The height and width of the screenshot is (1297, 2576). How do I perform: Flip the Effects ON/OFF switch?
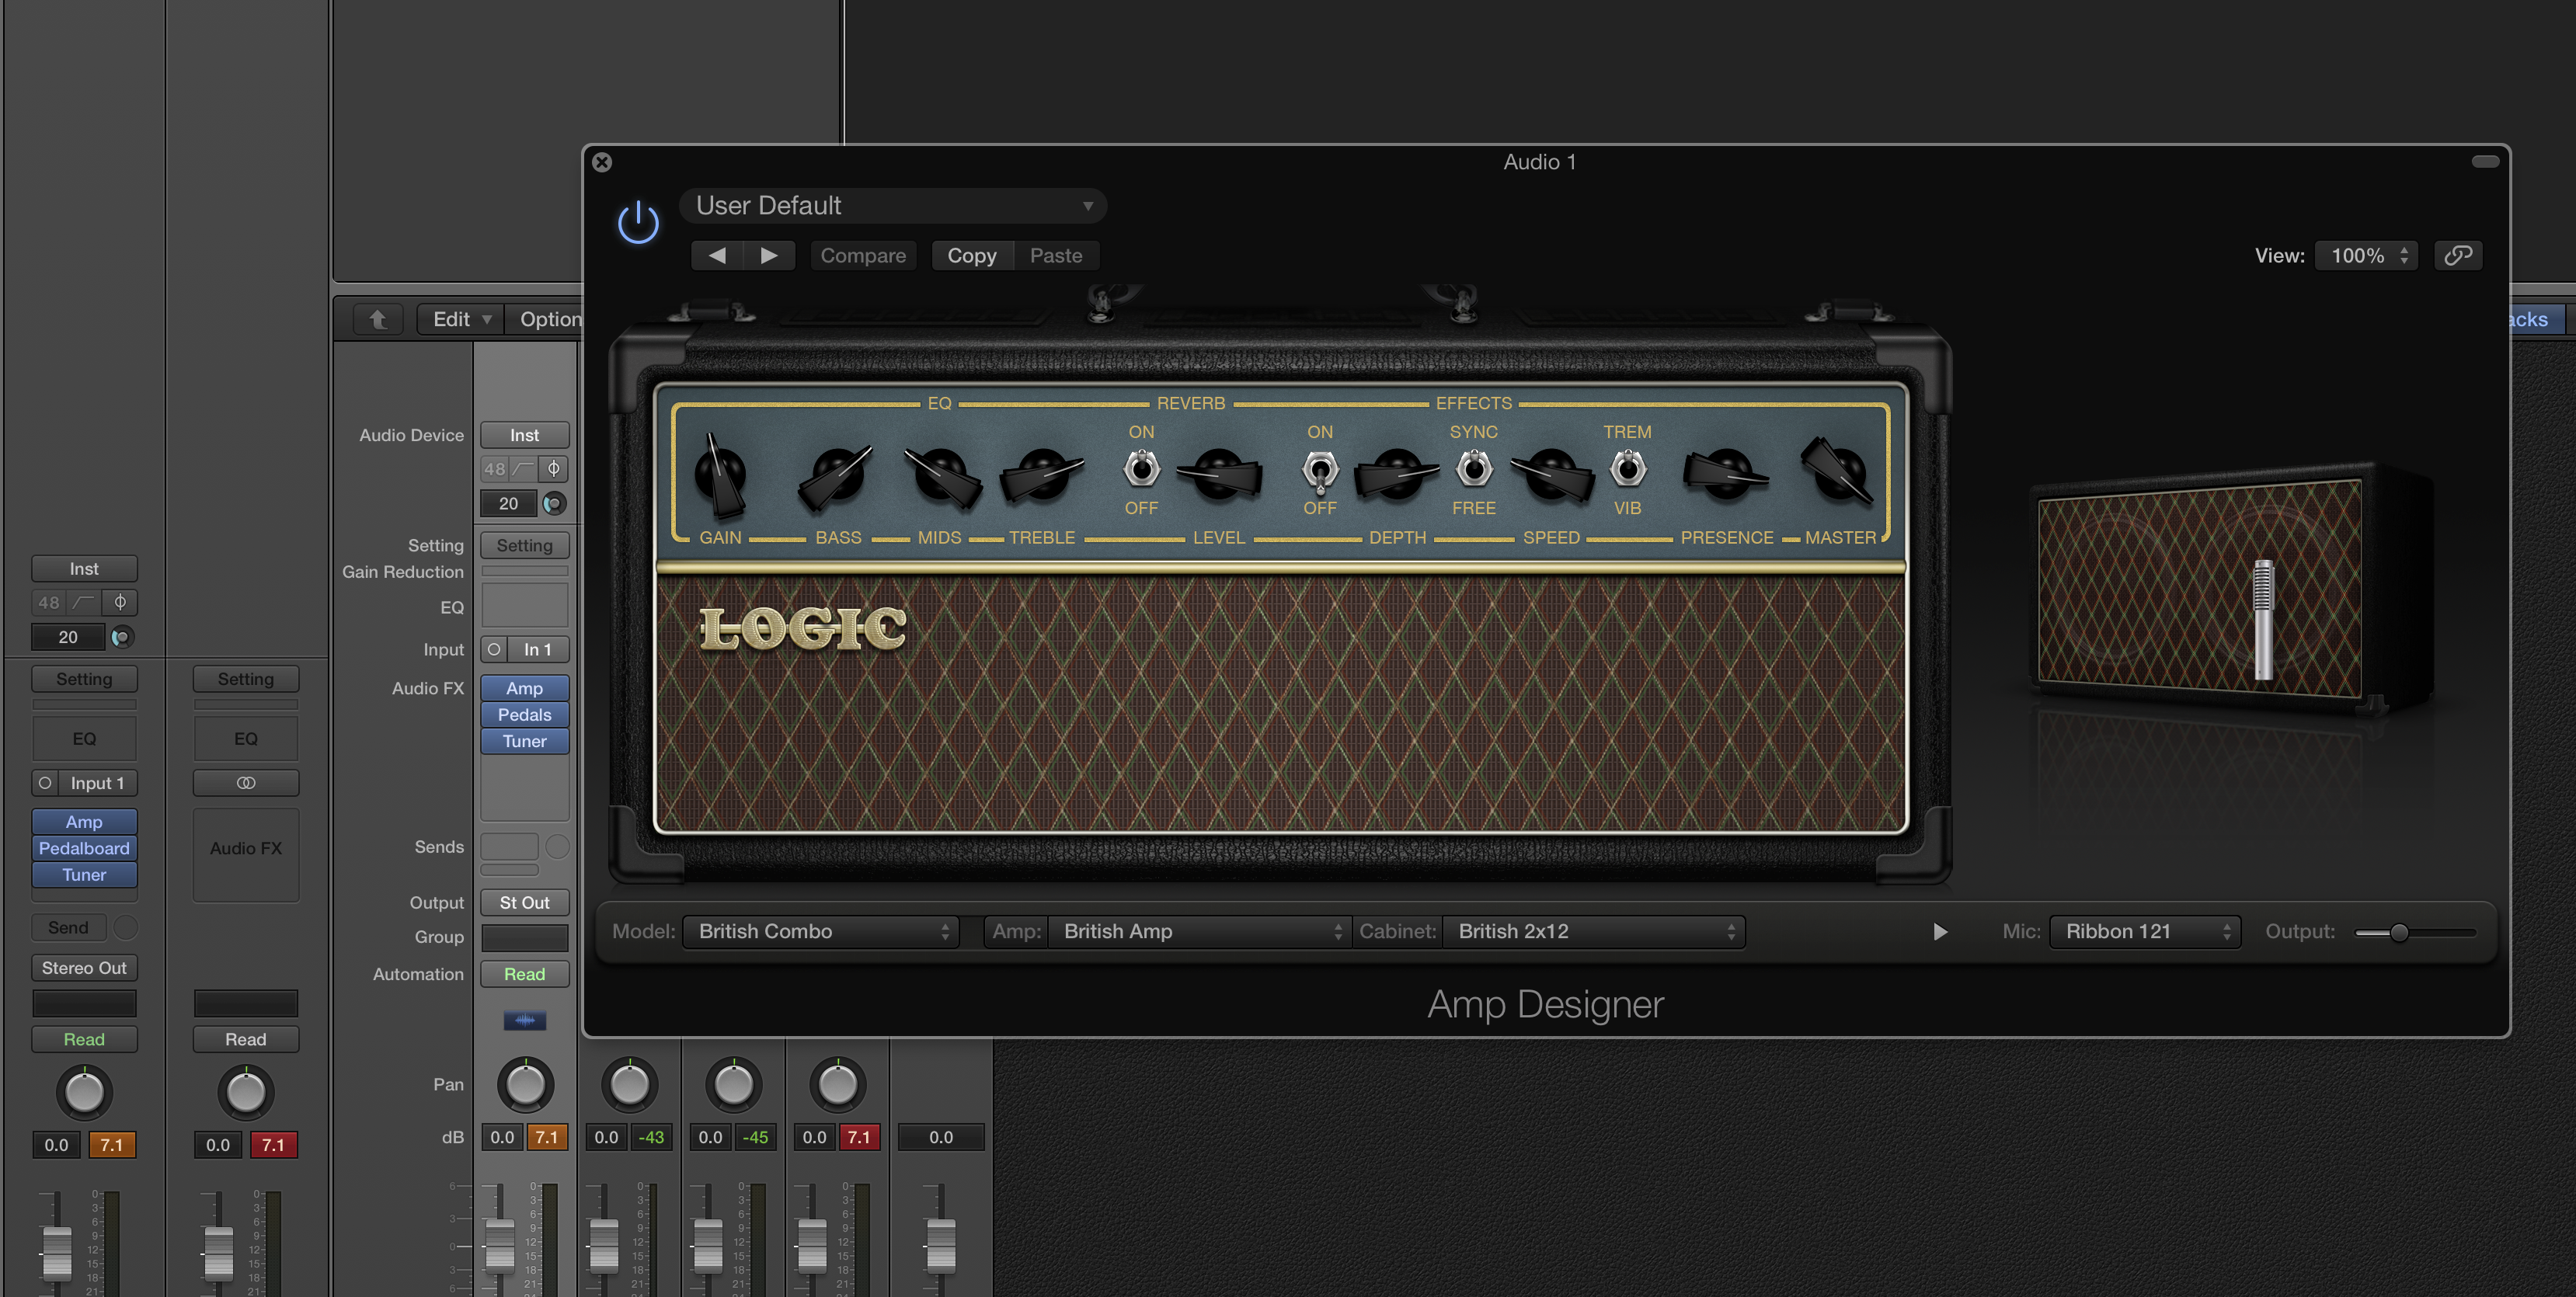click(x=1319, y=469)
